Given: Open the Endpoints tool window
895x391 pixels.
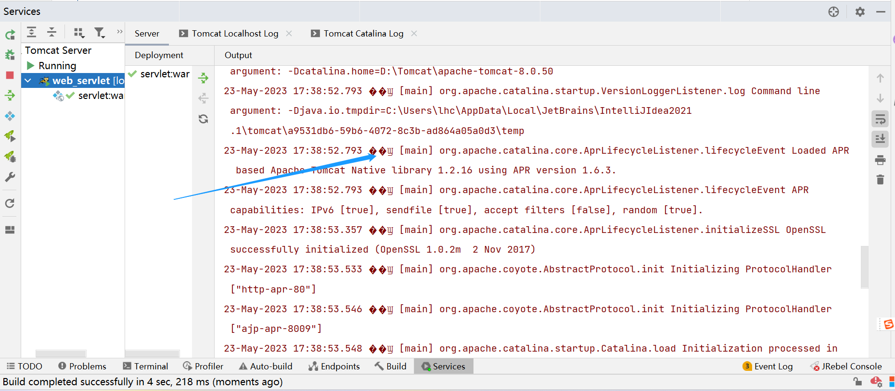Looking at the screenshot, I should point(334,367).
